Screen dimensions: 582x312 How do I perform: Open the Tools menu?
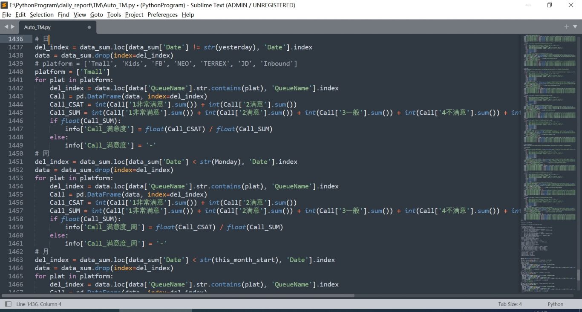pyautogui.click(x=114, y=14)
